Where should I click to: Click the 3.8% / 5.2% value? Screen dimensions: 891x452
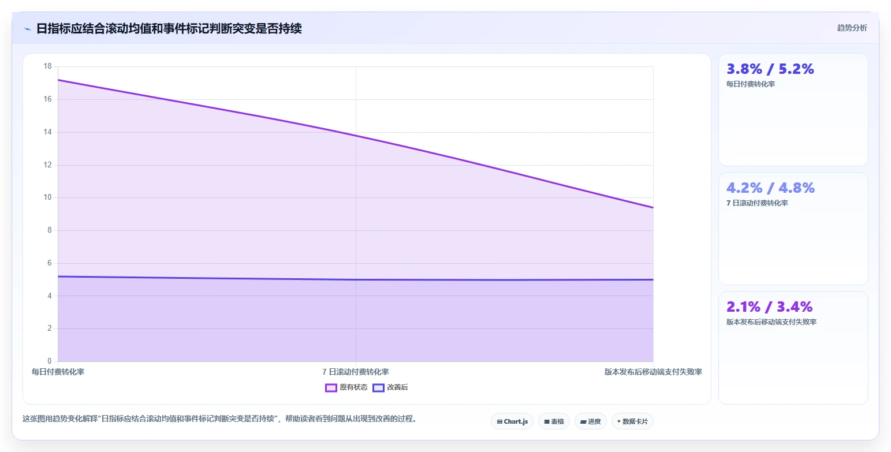point(770,69)
